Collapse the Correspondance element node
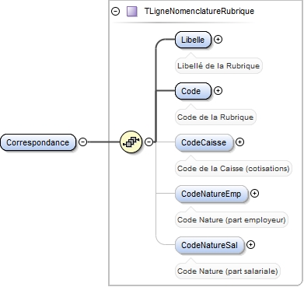The image size is (304, 287). coord(82,142)
